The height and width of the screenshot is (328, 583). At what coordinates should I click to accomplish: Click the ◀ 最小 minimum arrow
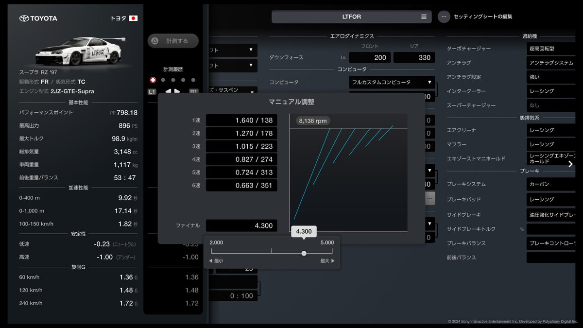[x=216, y=261]
